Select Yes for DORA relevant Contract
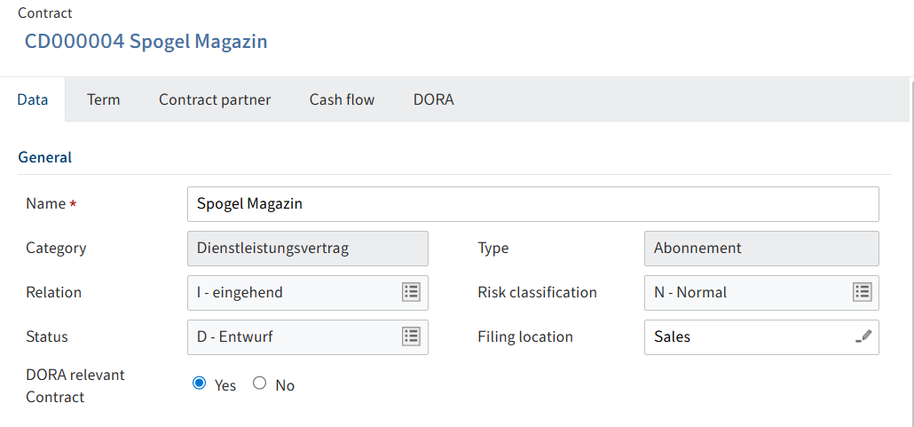Screen dimensions: 914x427 pos(200,384)
